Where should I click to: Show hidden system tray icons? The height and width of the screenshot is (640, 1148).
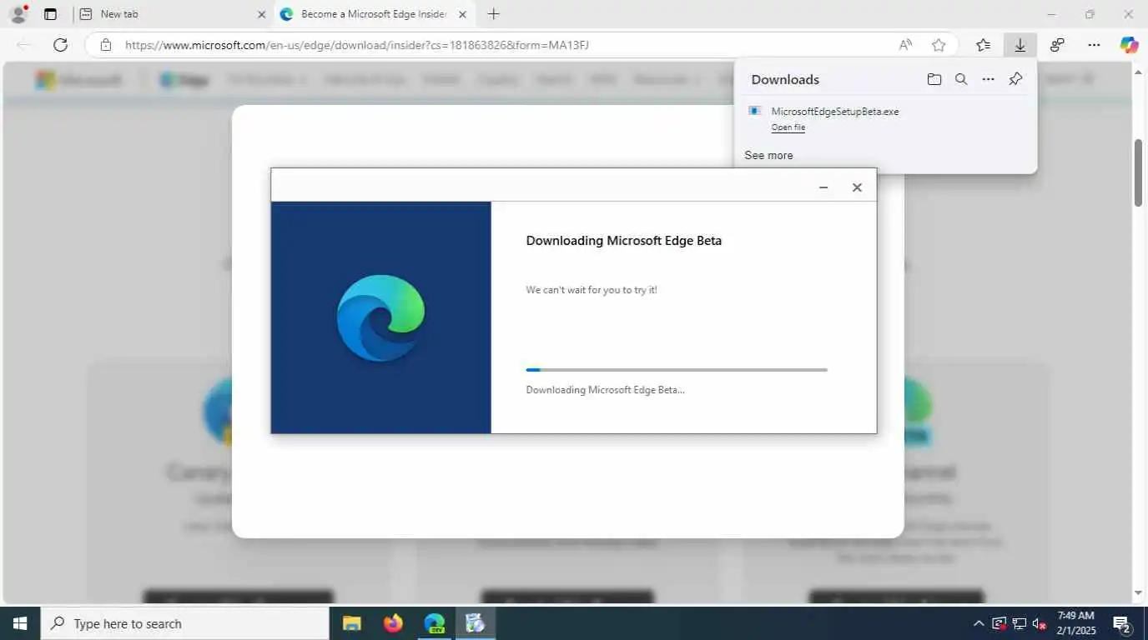click(979, 623)
